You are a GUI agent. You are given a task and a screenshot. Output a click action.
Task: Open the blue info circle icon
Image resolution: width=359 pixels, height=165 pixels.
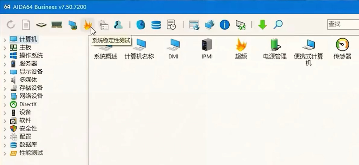tap(224, 24)
